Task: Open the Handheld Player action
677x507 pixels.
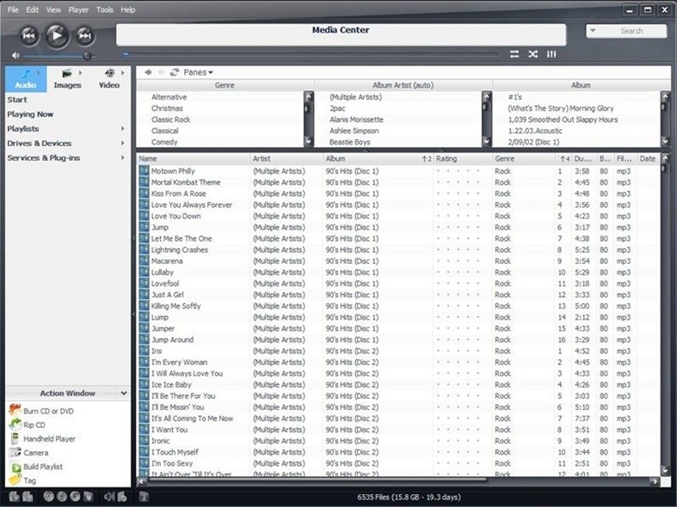Action: 15,438
